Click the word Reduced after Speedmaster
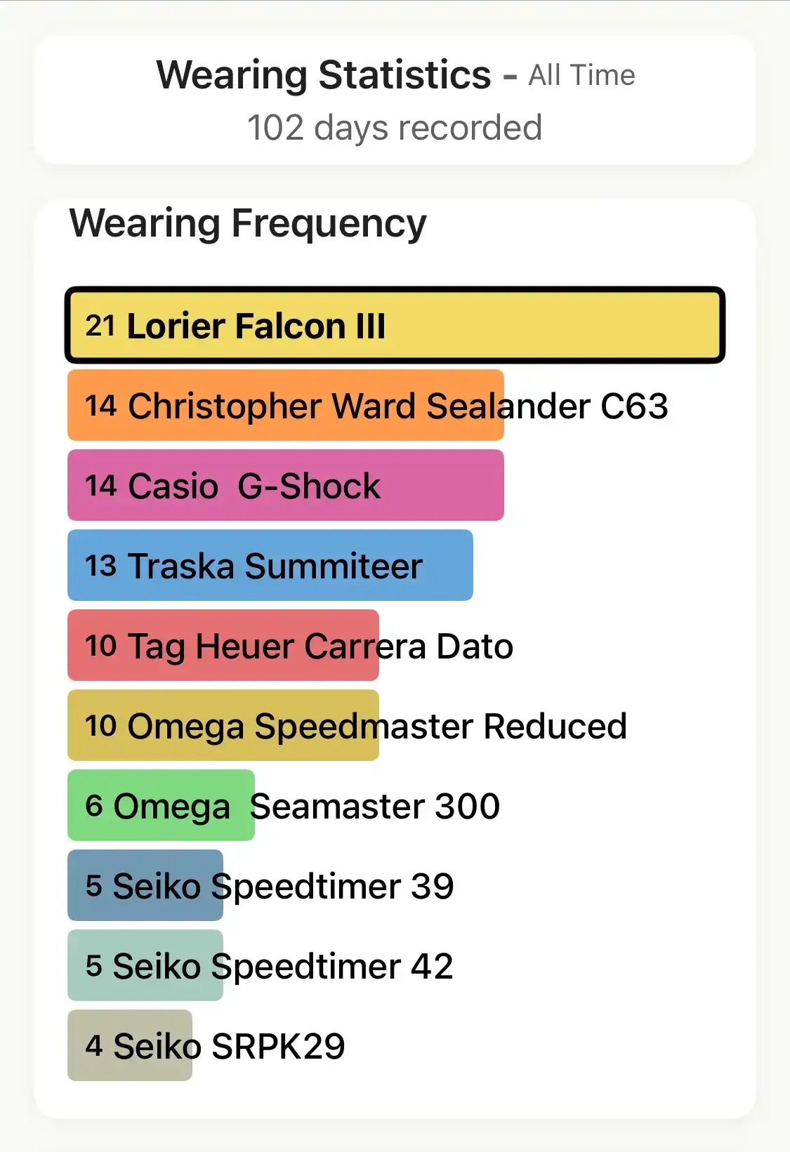 [x=555, y=726]
